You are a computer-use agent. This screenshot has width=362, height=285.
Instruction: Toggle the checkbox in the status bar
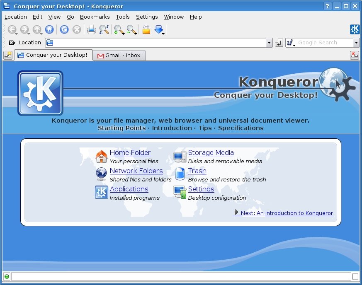[355, 276]
